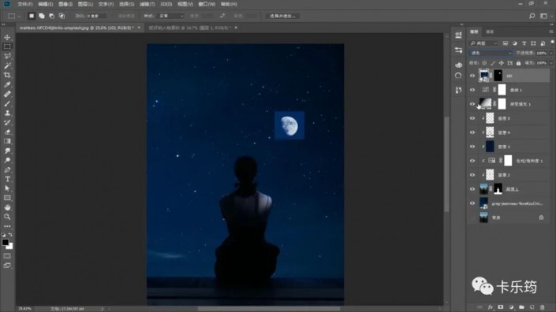Hide the Hue/Saturation 1 layer
The height and width of the screenshot is (312, 556).
click(x=472, y=161)
